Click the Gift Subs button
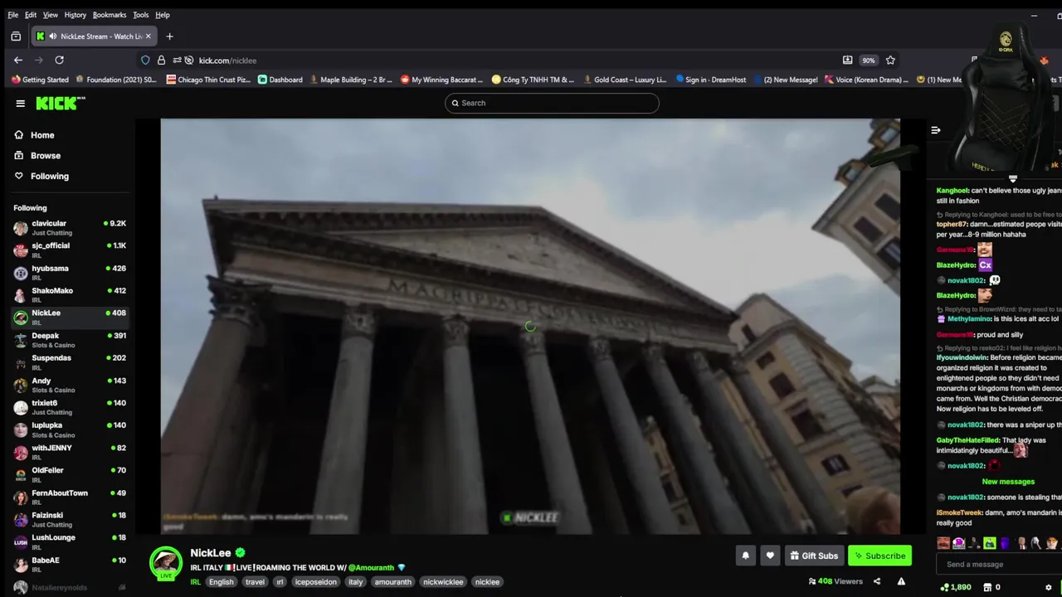 pos(814,556)
